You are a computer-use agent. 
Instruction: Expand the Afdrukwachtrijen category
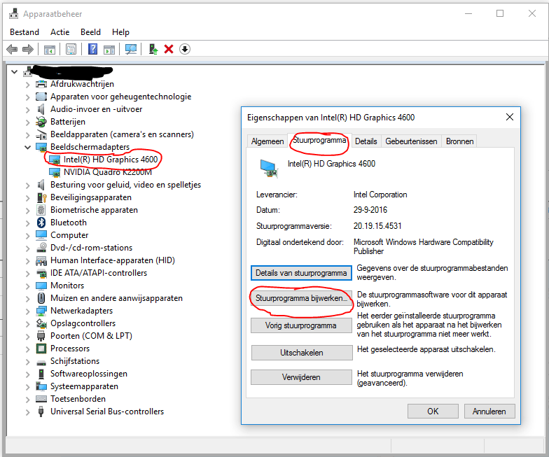tap(28, 84)
